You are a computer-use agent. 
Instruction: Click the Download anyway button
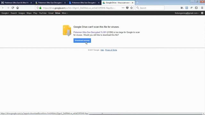pyautogui.click(x=82, y=41)
